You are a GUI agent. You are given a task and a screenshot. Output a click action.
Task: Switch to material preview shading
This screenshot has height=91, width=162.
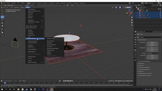(129, 7)
